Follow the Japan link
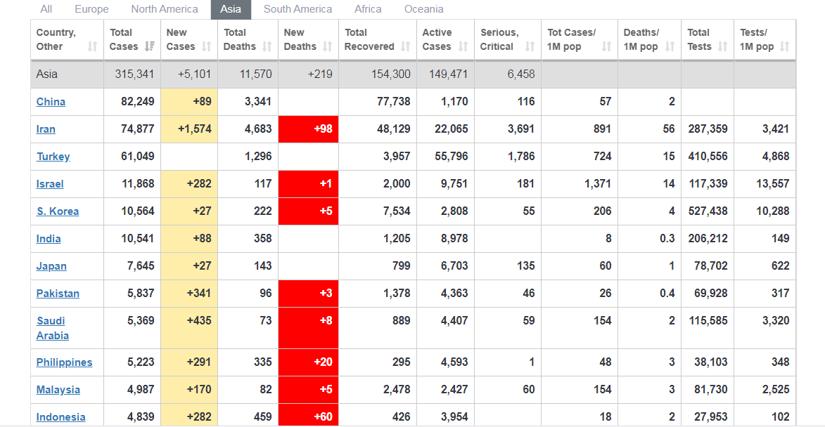825x427 pixels. [51, 265]
